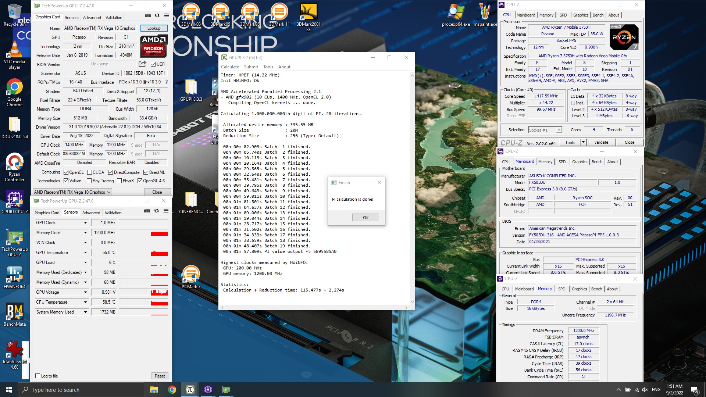Switch to the Advanced tab in top GPU-Z window

pyautogui.click(x=92, y=17)
